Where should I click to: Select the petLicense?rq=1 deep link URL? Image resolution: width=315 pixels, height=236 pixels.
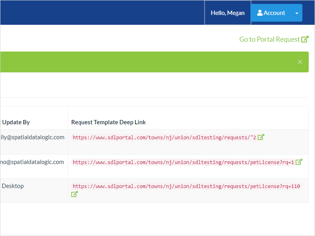tap(183, 162)
